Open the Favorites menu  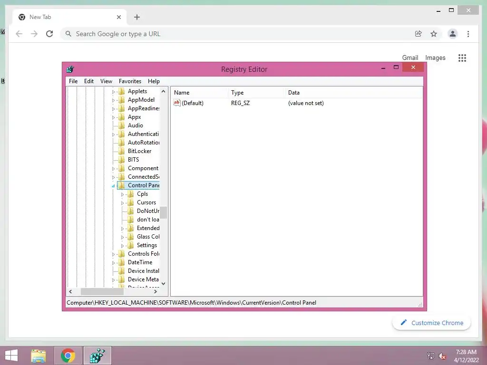pyautogui.click(x=130, y=81)
